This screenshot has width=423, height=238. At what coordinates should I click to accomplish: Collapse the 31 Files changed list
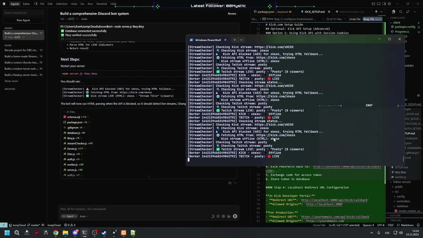(x=69, y=112)
